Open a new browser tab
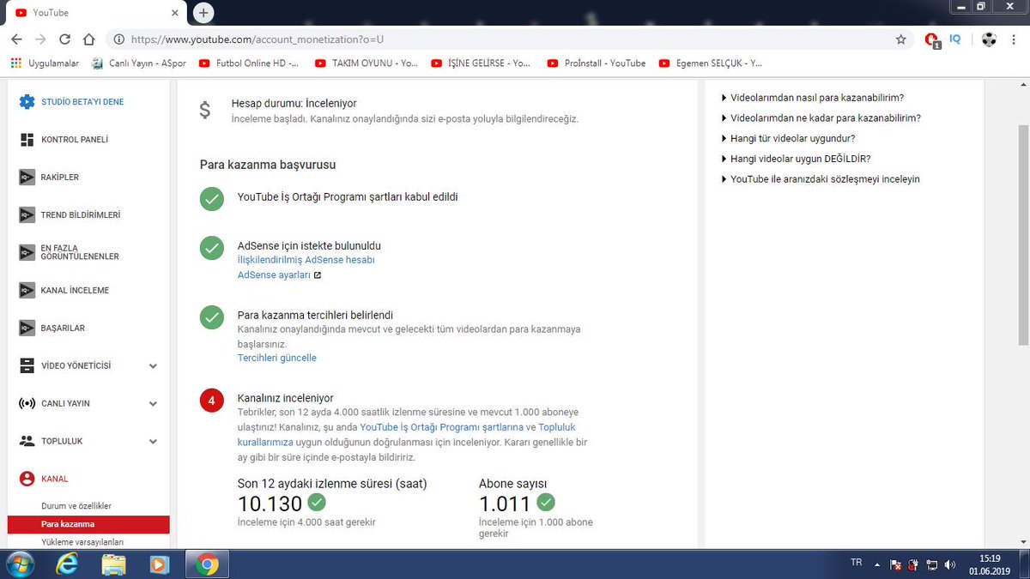Screen dimensions: 1030x579 203,13
